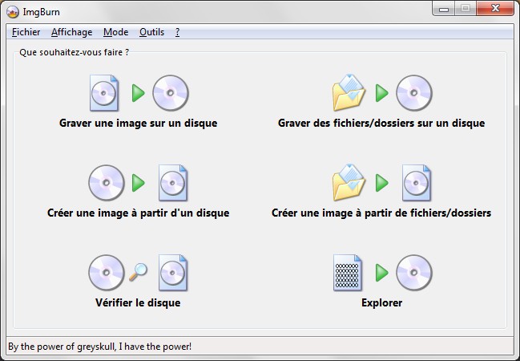Screen dimensions: 520x361
Task: Click the disc icon above Graver des fichiers/dossiers sur un disque
Action: click(x=414, y=93)
